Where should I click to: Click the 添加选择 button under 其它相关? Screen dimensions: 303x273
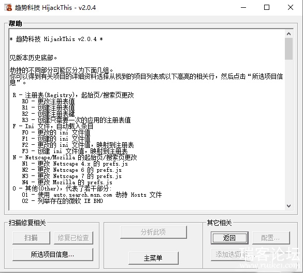point(229,254)
